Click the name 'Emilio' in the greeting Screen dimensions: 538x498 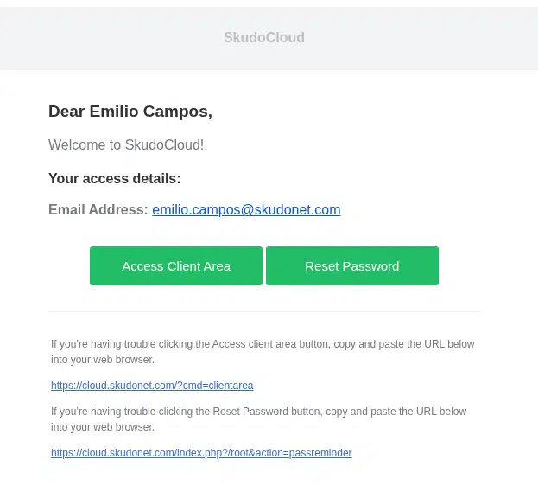click(114, 112)
